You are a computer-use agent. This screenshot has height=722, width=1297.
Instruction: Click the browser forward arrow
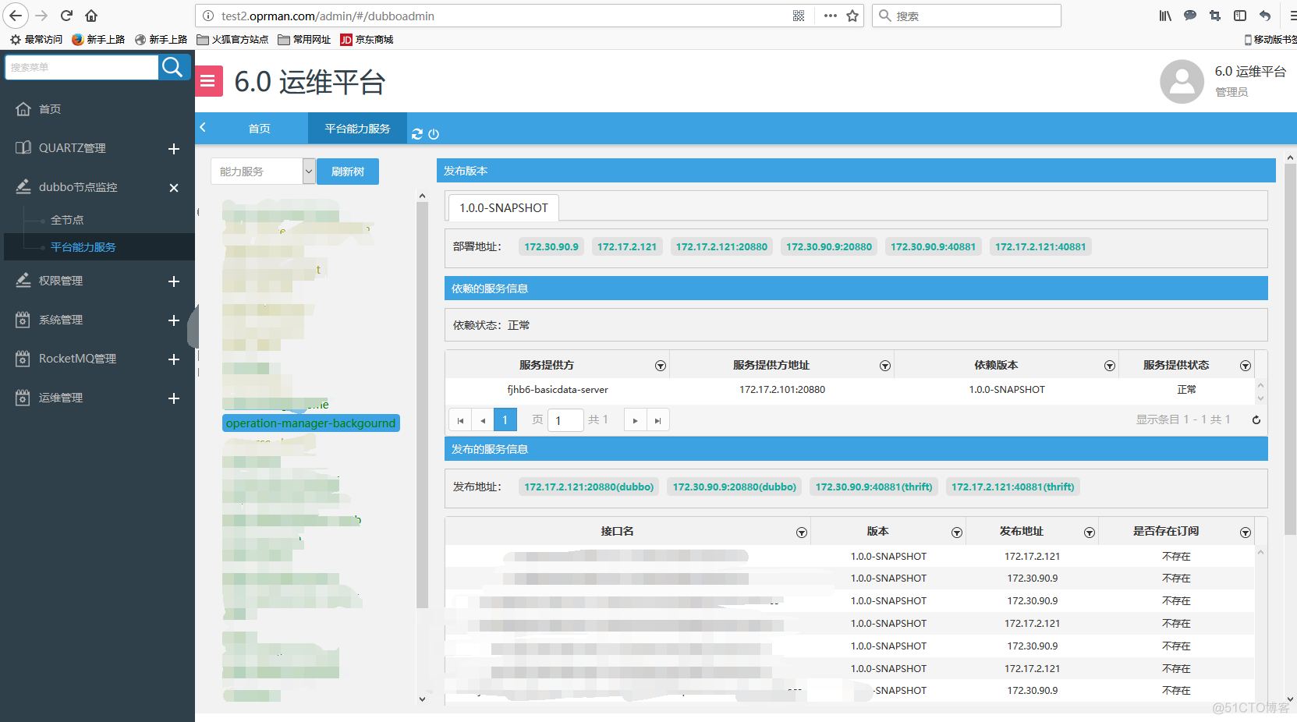pyautogui.click(x=41, y=16)
